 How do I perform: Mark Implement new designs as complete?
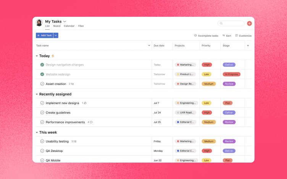[x=42, y=103]
